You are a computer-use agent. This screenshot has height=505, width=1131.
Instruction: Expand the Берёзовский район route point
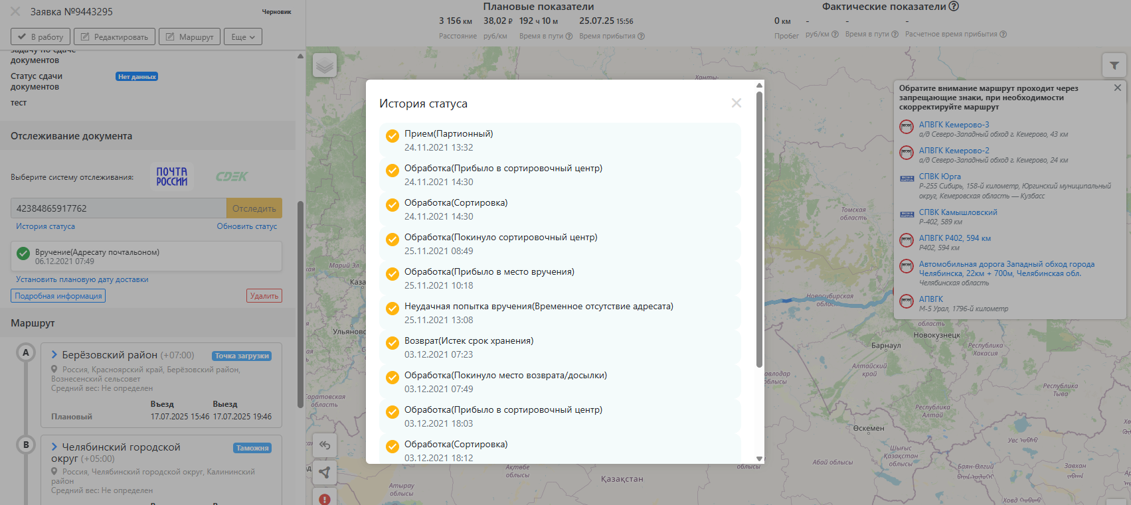pyautogui.click(x=54, y=355)
